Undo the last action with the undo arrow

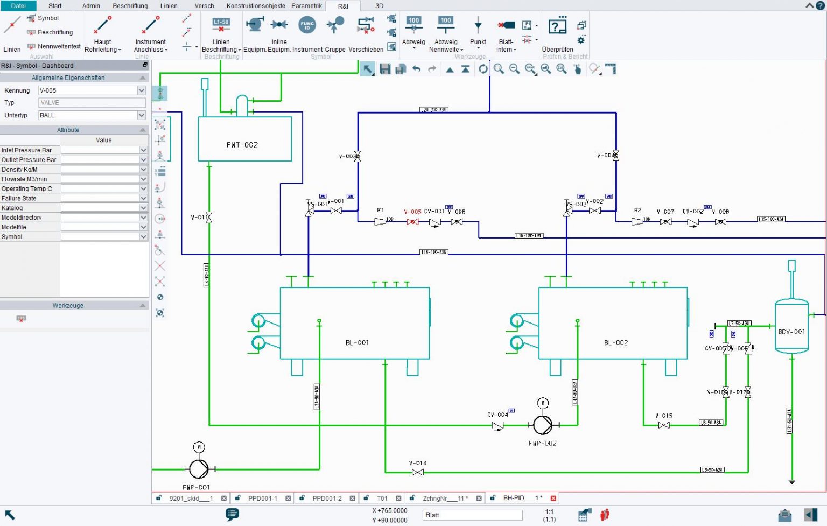click(416, 69)
